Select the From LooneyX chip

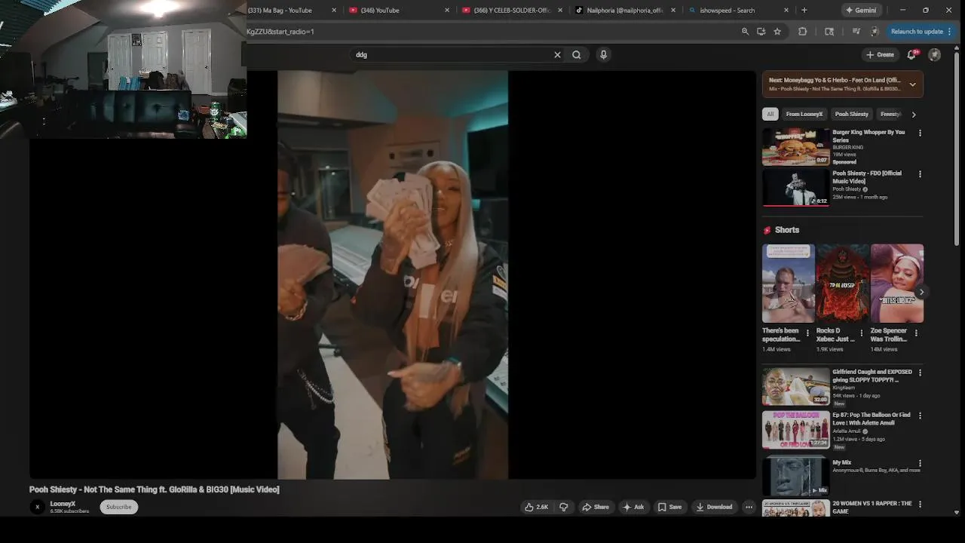coord(804,114)
